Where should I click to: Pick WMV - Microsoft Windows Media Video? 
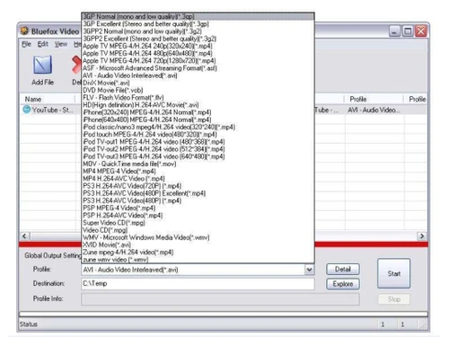click(198, 237)
